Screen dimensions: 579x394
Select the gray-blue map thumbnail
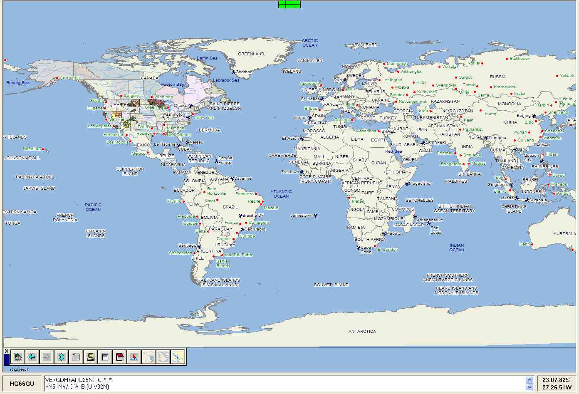tap(163, 357)
